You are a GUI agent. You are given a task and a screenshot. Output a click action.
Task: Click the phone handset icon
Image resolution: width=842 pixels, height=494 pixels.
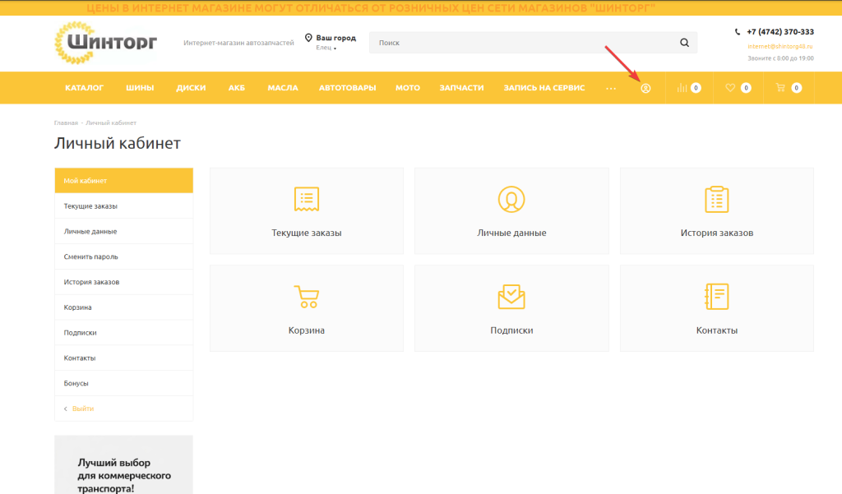point(738,32)
